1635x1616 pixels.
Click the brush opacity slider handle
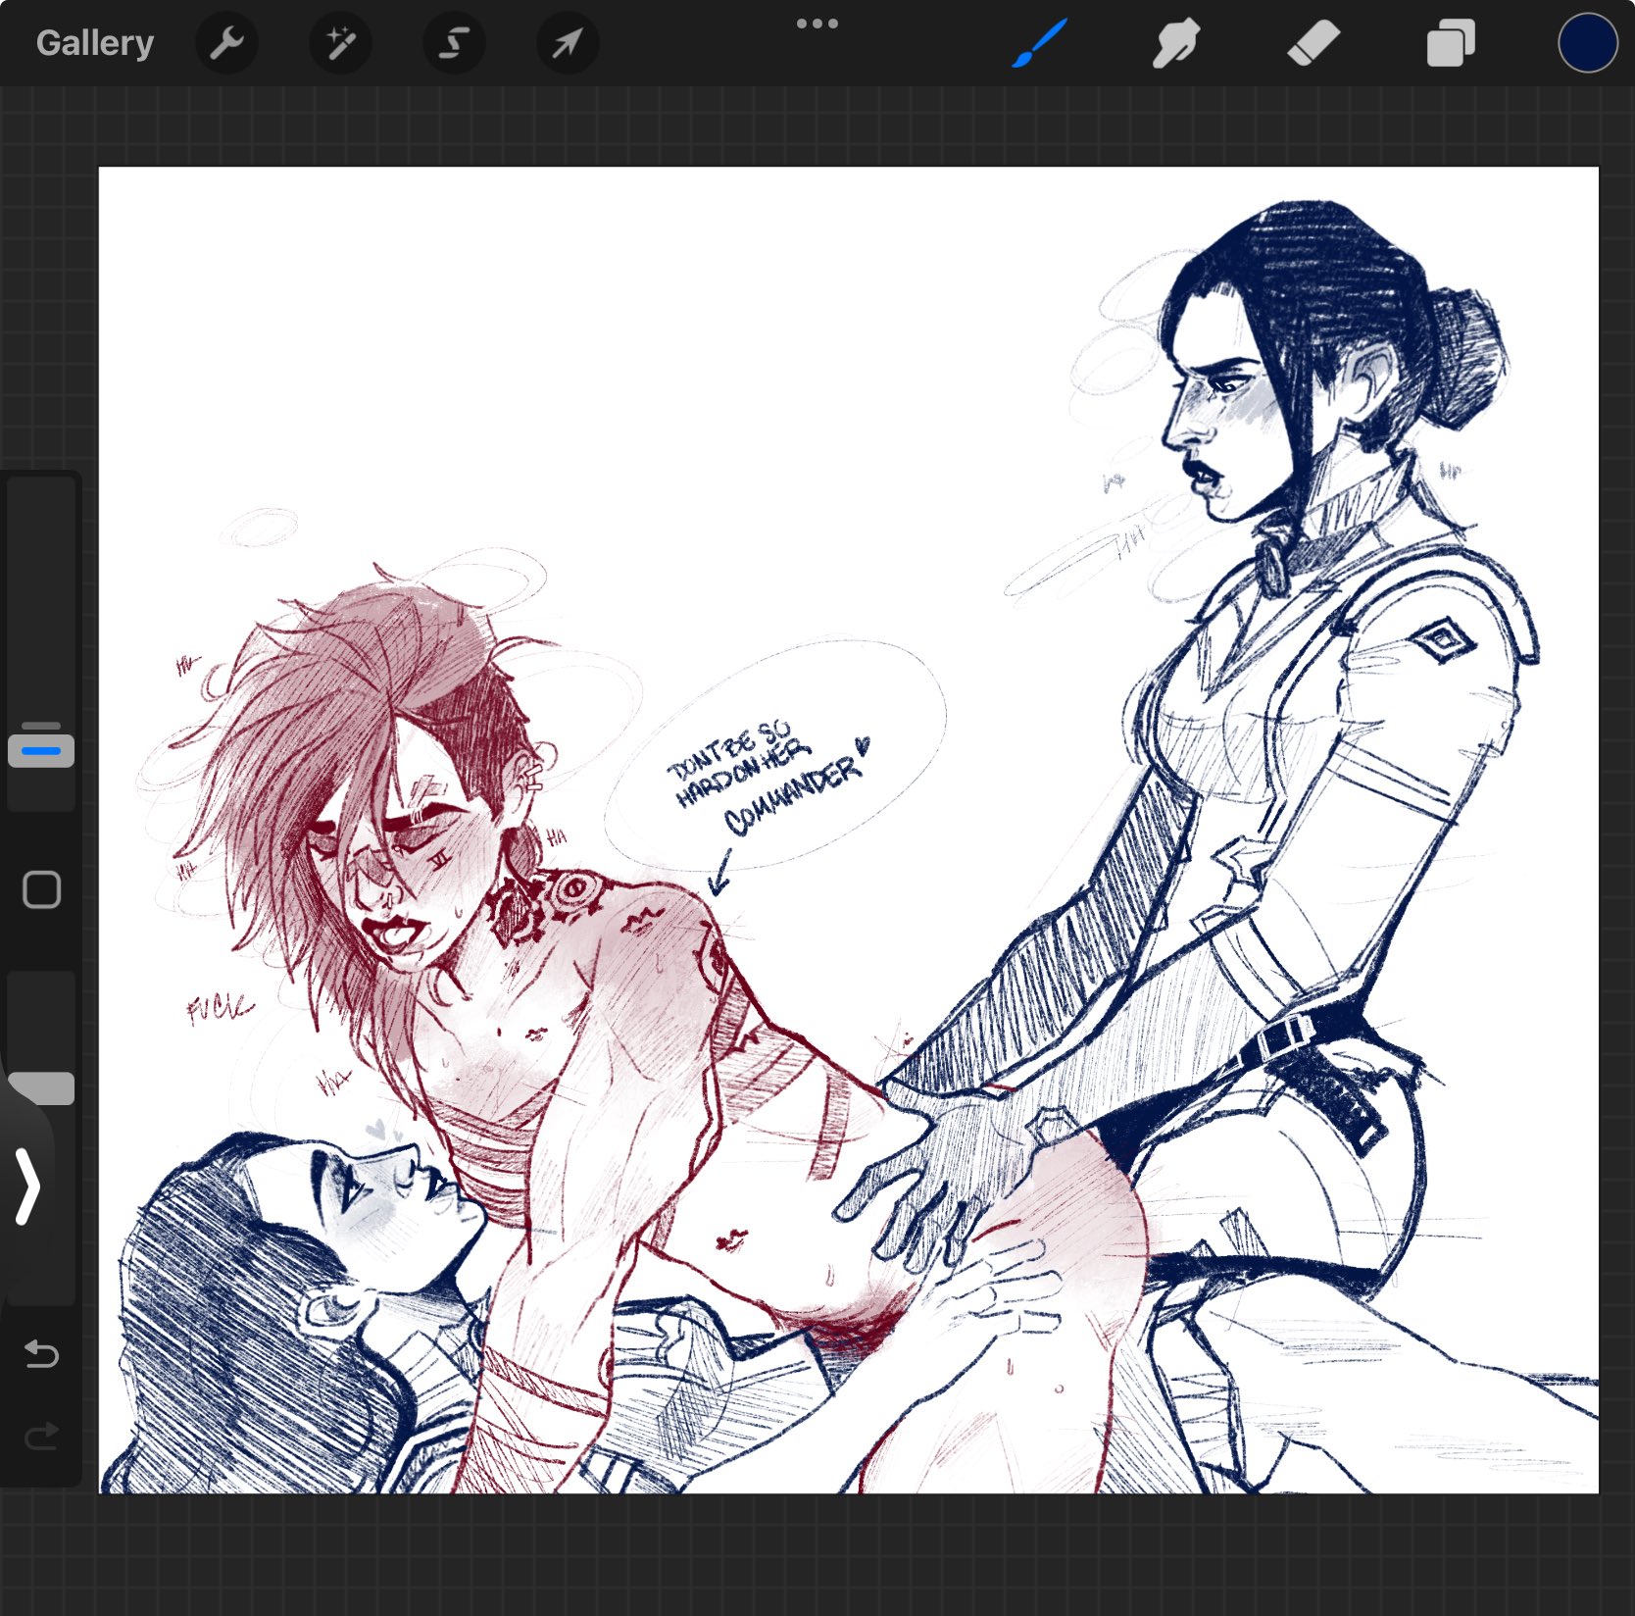pyautogui.click(x=41, y=1088)
